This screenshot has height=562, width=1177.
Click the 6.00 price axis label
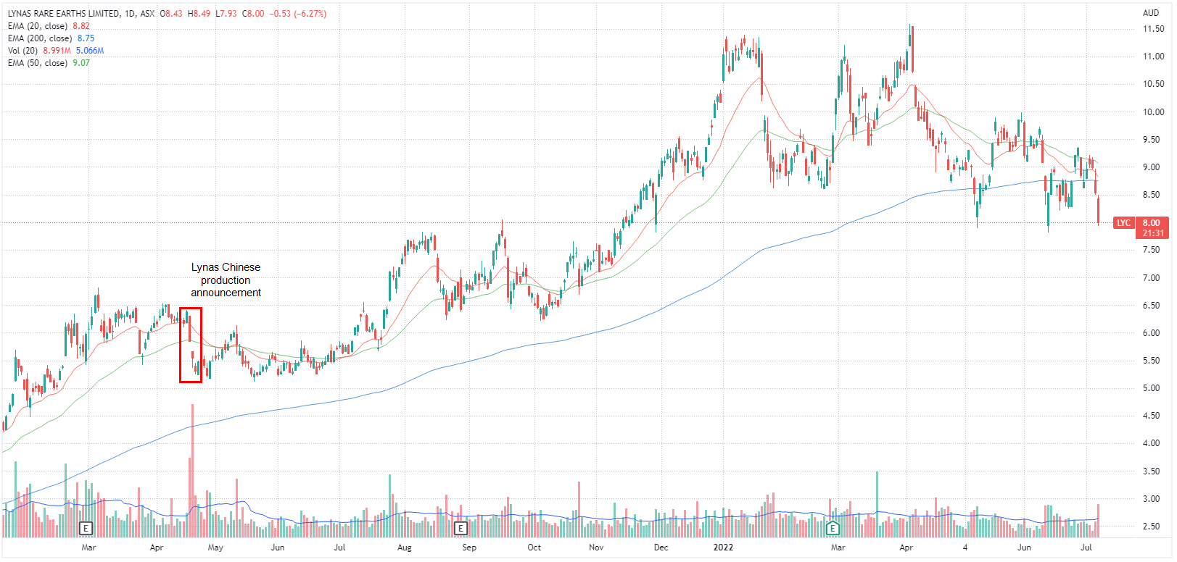pyautogui.click(x=1151, y=333)
